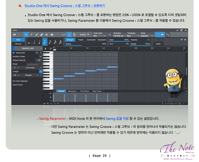Image resolution: width=199 pixels, height=162 pixels.
Task: Open the Pitch Bend controller lane tab
Action: point(84,91)
